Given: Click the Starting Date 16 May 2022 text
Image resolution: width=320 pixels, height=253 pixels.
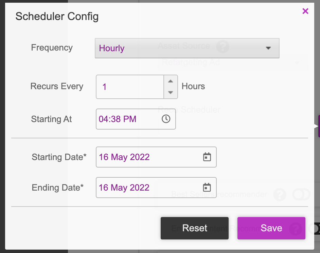Looking at the screenshot, I should (124, 157).
